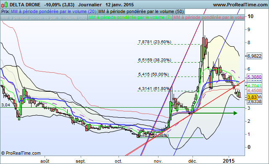Click the candlestick icon beside DELTA DRONE
Viewport: 269px width, 164px height.
[5, 5]
